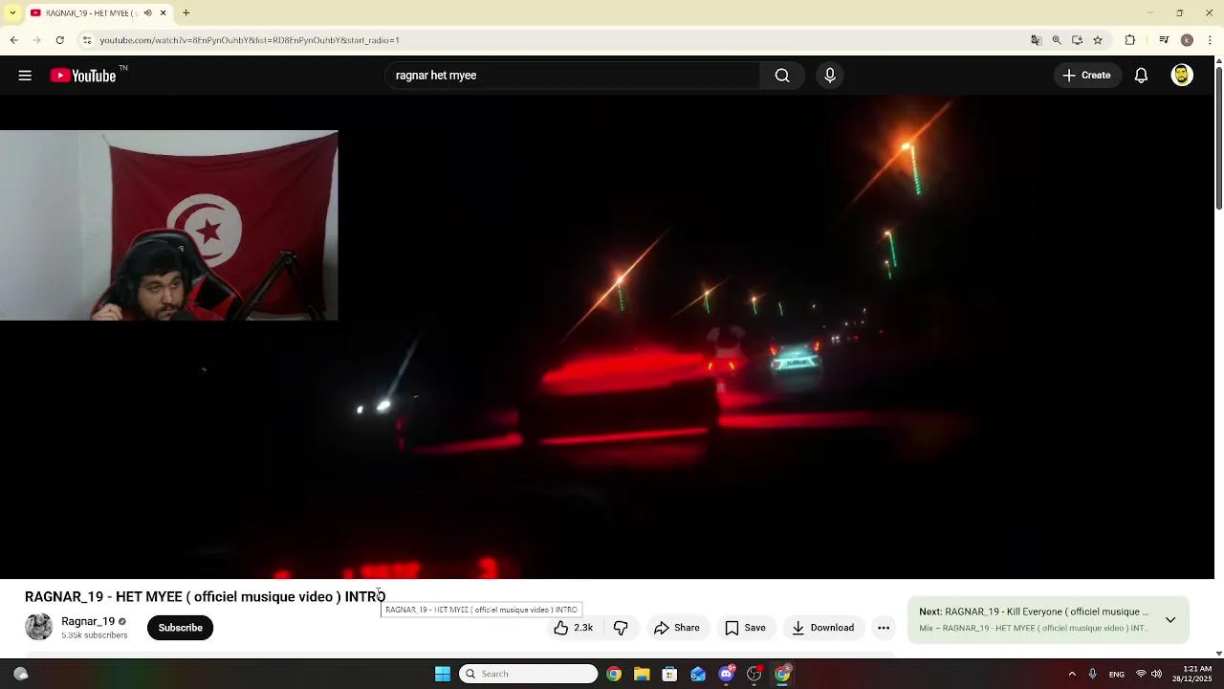
Task: Open the Windows widgets icon
Action: point(20,674)
